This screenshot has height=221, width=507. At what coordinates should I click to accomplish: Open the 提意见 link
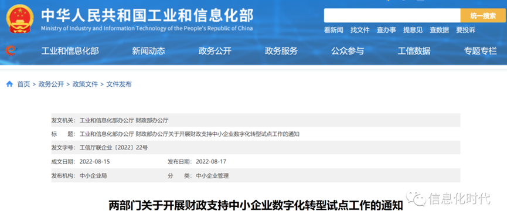pos(413,30)
